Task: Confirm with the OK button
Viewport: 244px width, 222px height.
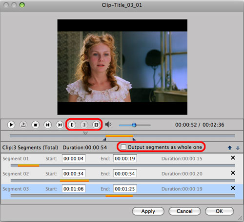Action: pos(219,211)
